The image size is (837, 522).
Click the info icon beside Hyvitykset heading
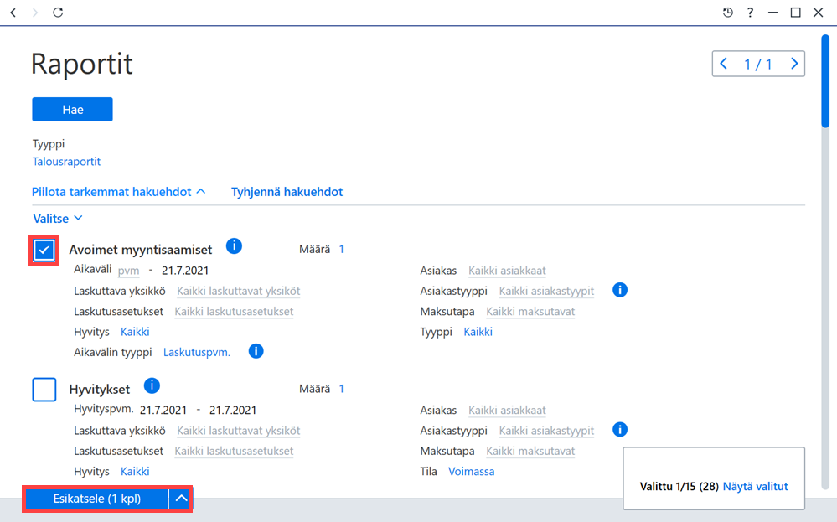pyautogui.click(x=152, y=385)
